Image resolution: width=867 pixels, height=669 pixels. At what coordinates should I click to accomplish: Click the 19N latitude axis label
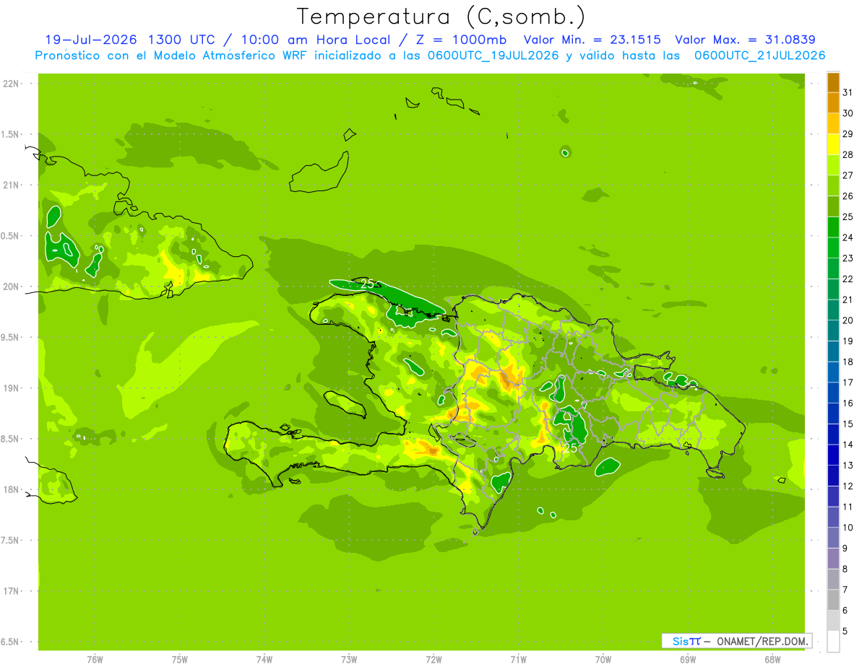point(12,388)
